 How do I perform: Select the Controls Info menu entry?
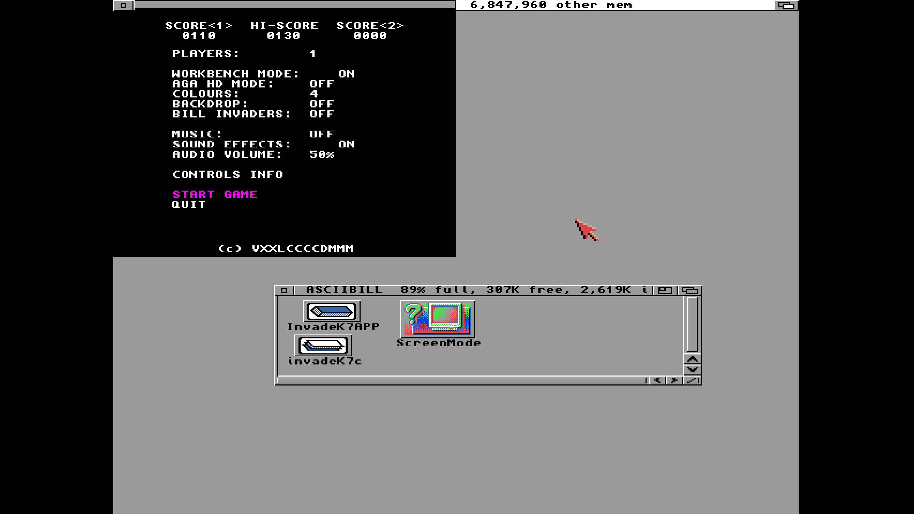click(x=228, y=174)
